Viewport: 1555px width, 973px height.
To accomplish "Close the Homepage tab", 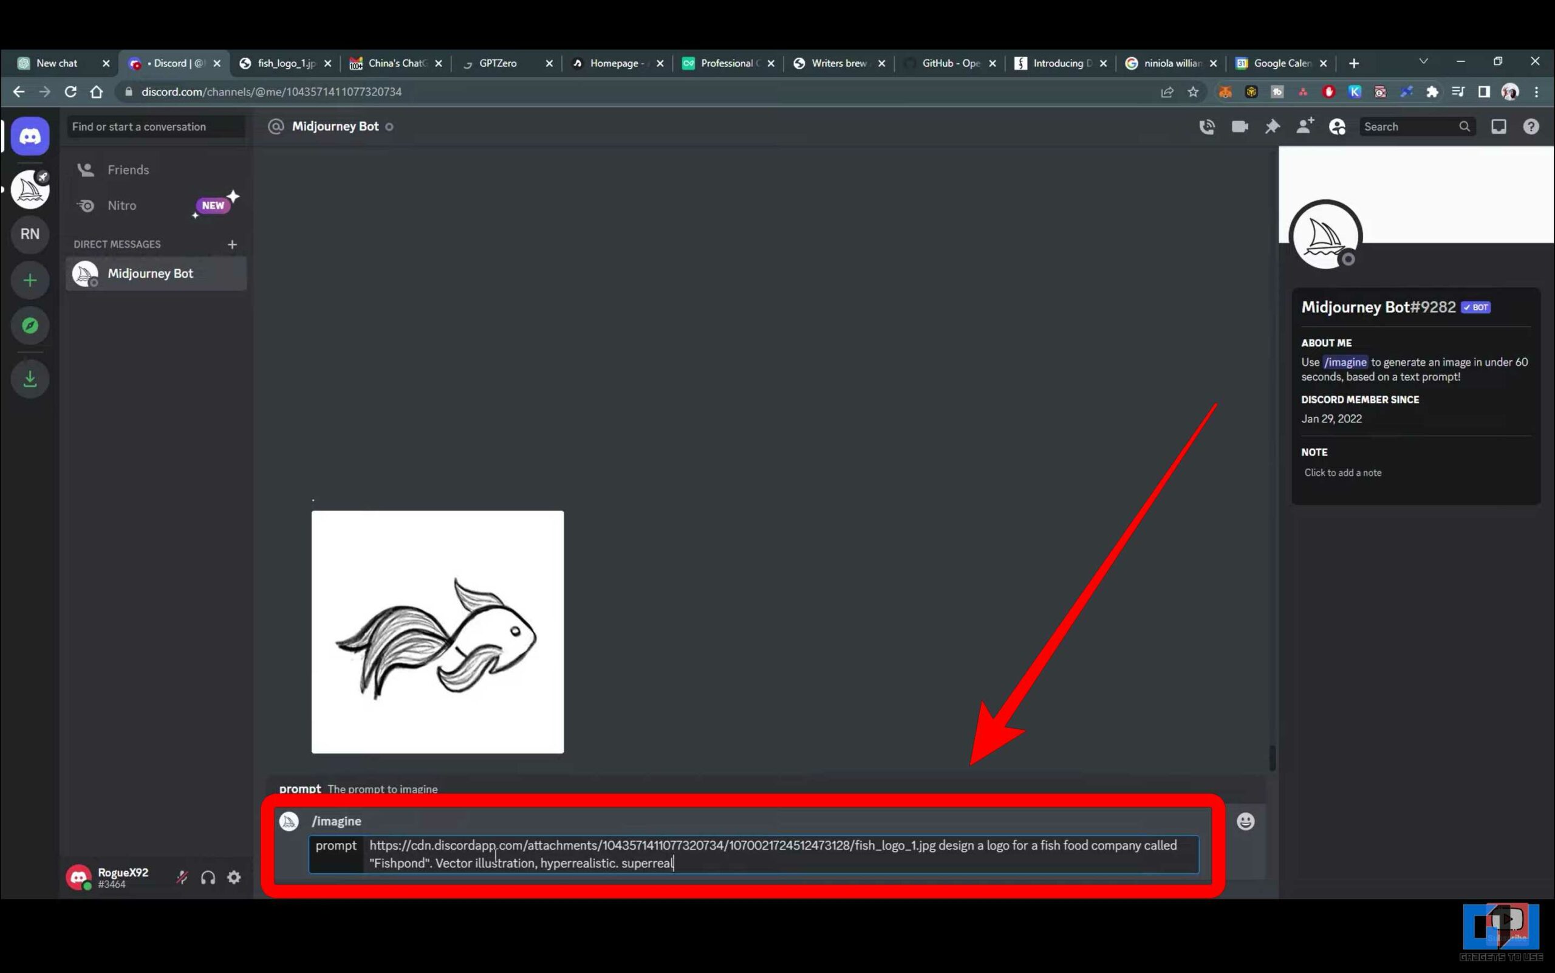I will click(660, 63).
